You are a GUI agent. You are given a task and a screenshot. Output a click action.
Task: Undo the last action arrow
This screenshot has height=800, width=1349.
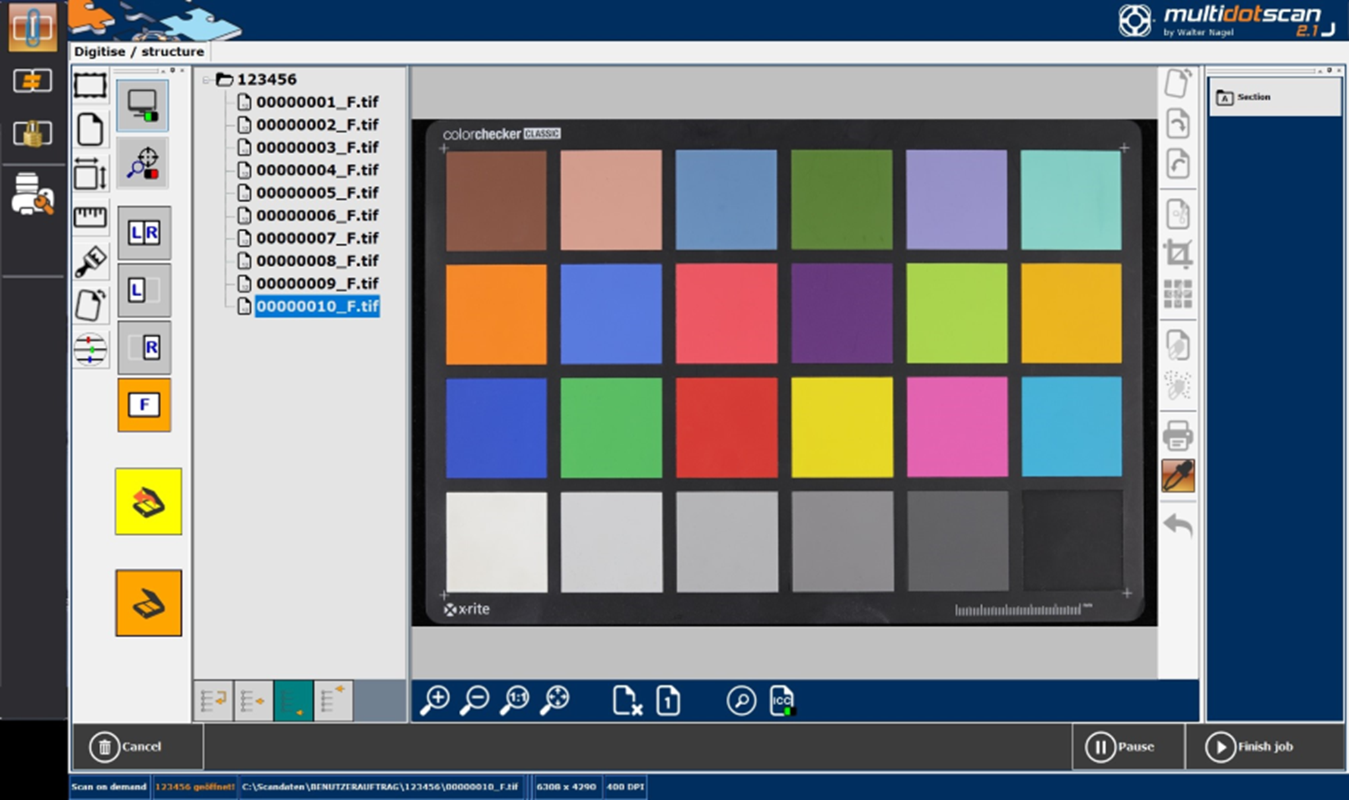point(1177,525)
